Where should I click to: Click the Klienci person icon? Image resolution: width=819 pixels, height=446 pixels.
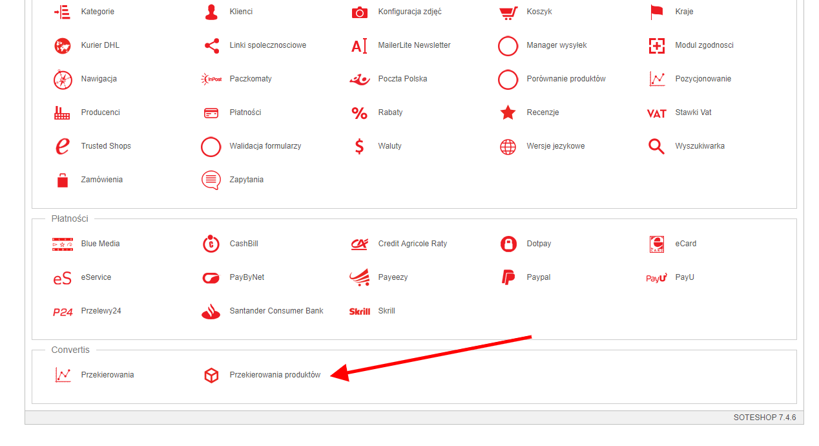211,12
